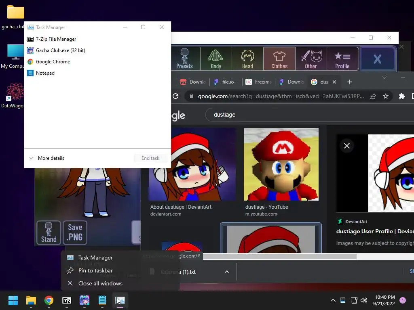Image resolution: width=414 pixels, height=310 pixels.
Task: Open About dustiage DeviantArt image result
Action: pyautogui.click(x=192, y=164)
